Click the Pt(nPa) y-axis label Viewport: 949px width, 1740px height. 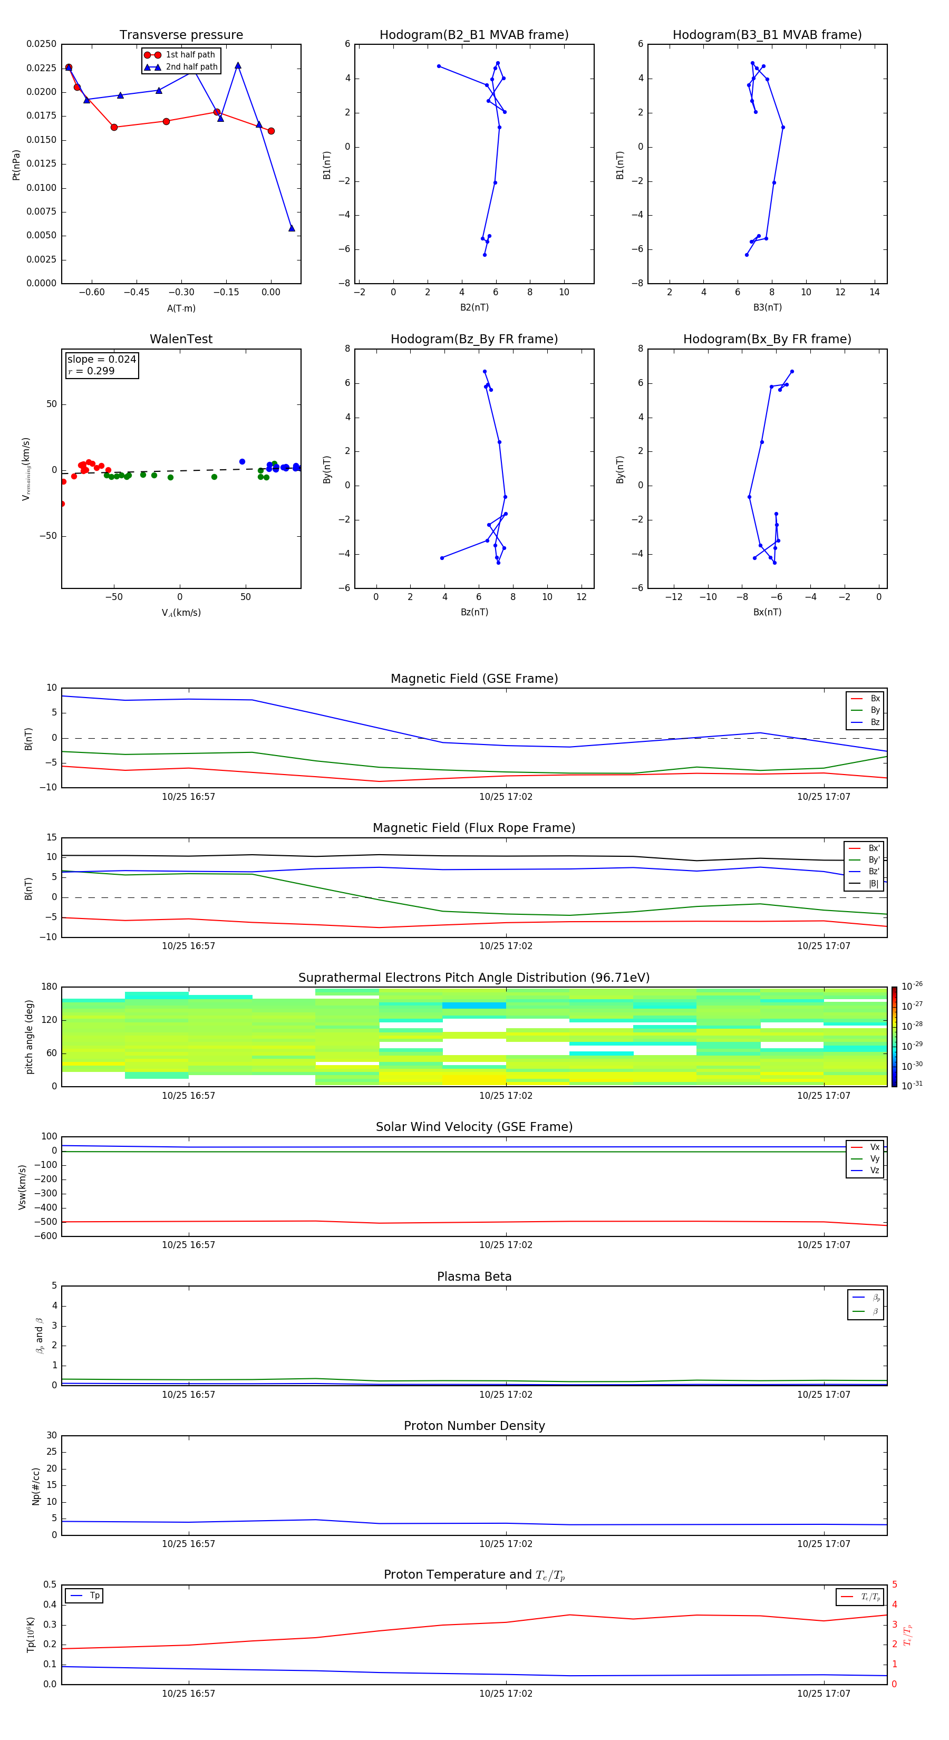click(x=16, y=165)
